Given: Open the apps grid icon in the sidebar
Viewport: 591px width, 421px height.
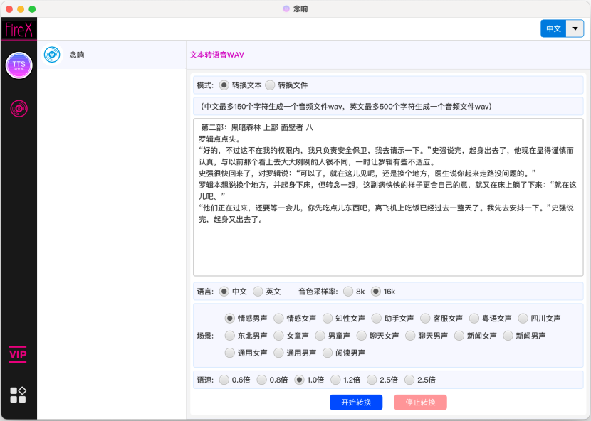Looking at the screenshot, I should coord(19,395).
